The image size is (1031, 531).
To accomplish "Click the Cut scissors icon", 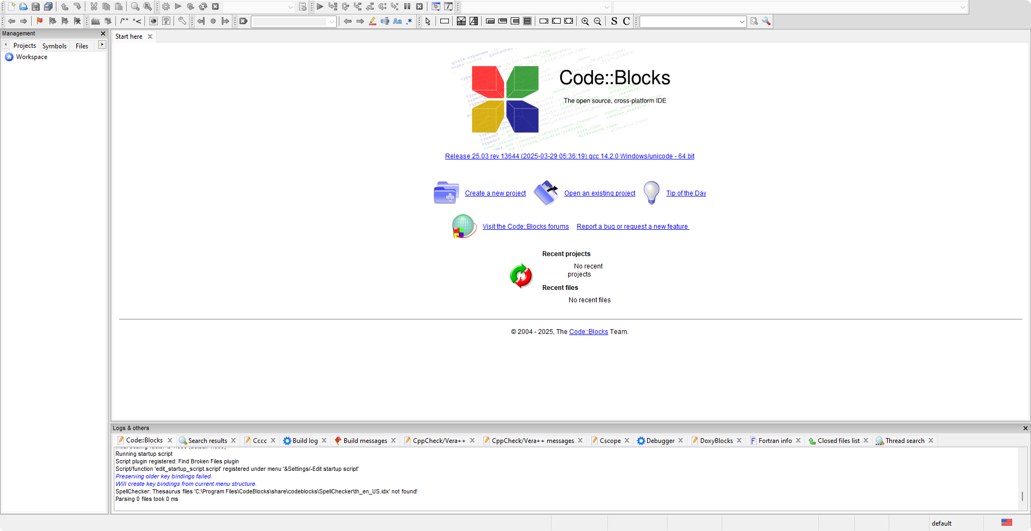I will pyautogui.click(x=94, y=6).
